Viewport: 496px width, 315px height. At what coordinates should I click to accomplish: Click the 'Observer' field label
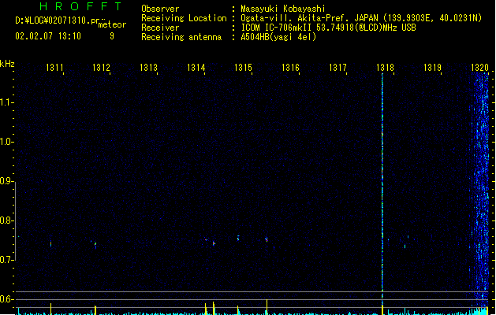160,9
